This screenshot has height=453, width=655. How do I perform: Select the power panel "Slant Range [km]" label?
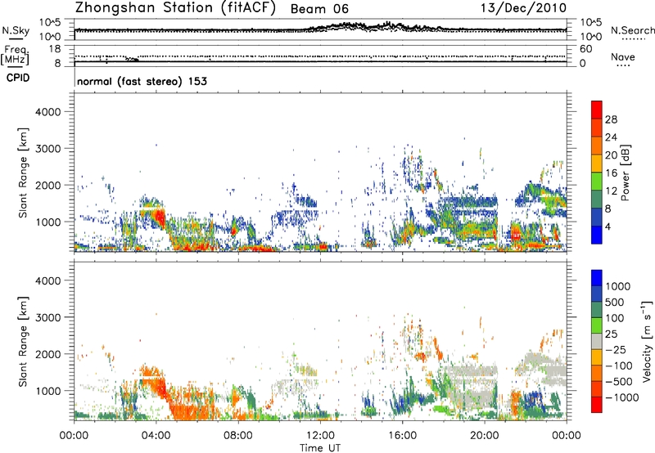[23, 173]
